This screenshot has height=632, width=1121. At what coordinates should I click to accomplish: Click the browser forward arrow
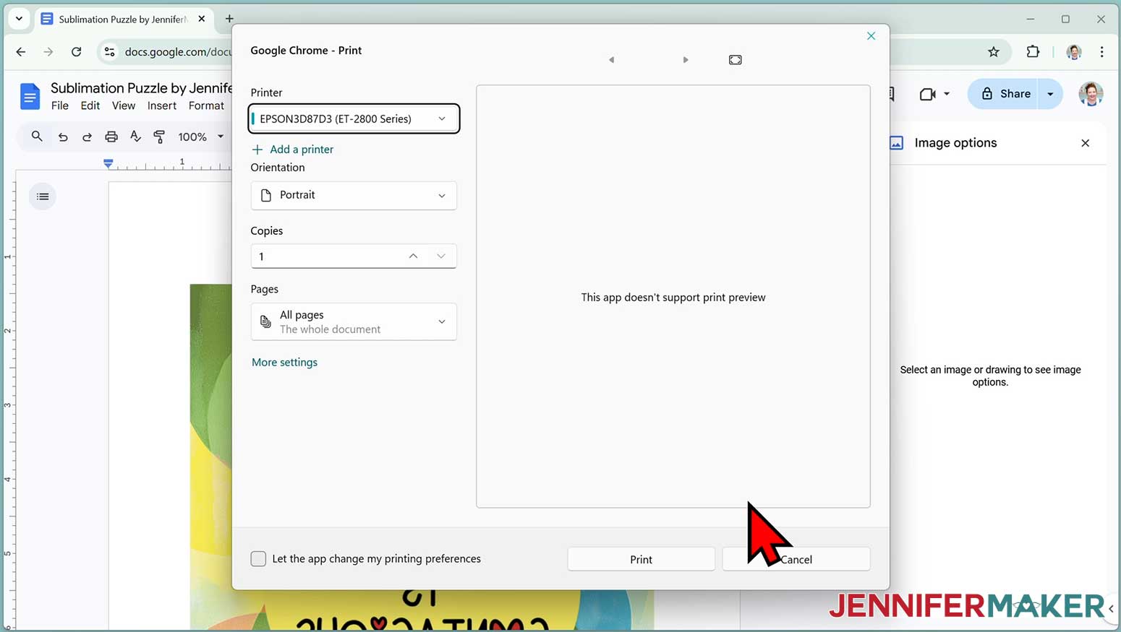point(48,51)
